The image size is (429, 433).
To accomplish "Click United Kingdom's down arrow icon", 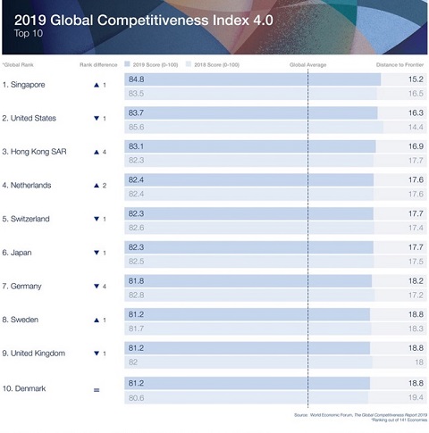I will click(97, 354).
